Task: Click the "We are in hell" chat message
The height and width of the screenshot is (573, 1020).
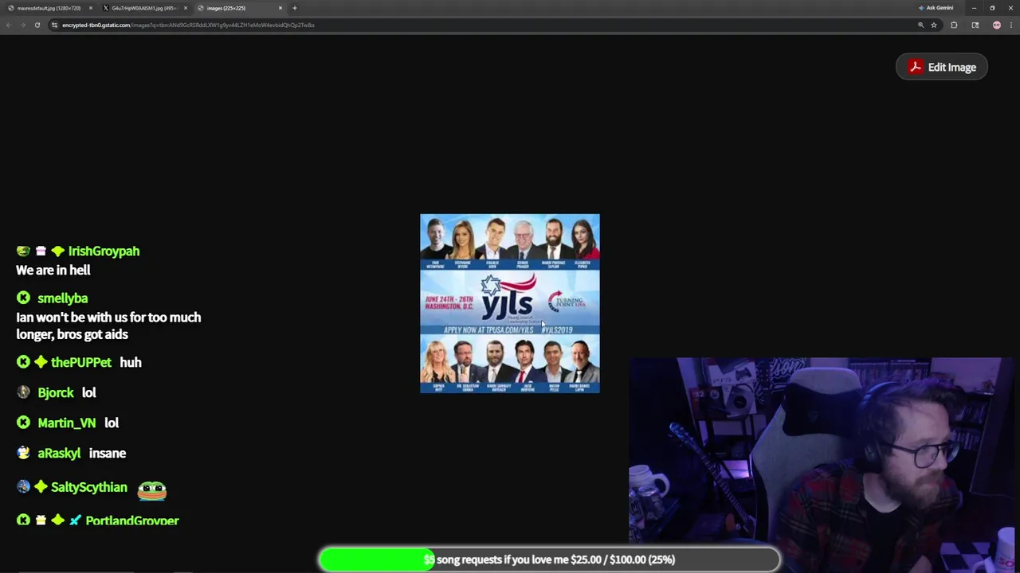Action: point(53,271)
